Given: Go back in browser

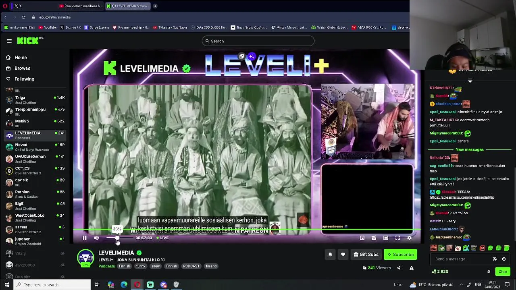Looking at the screenshot, I should pos(5,17).
